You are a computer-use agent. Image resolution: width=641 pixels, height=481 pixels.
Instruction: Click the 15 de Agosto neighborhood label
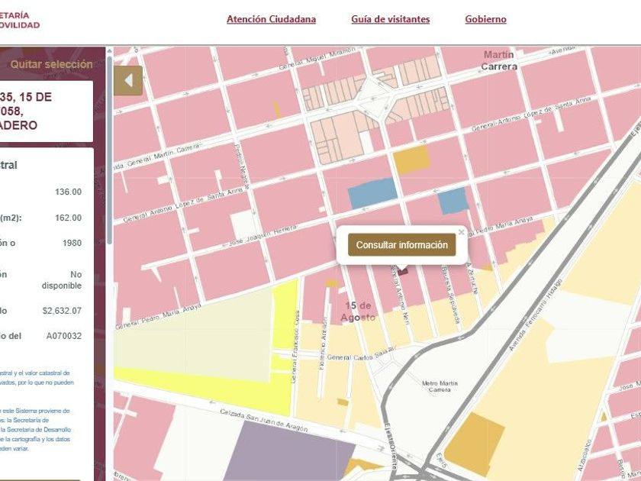(358, 311)
